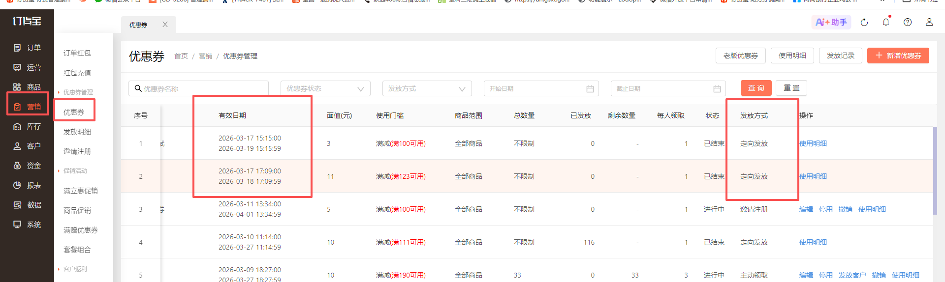Open the 运营 section in sidebar

click(x=27, y=67)
